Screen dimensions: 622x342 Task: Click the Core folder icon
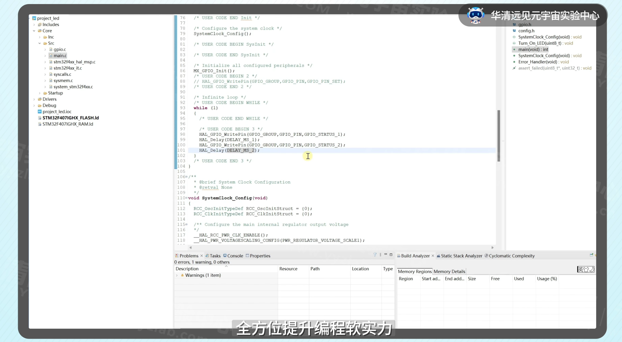click(39, 31)
